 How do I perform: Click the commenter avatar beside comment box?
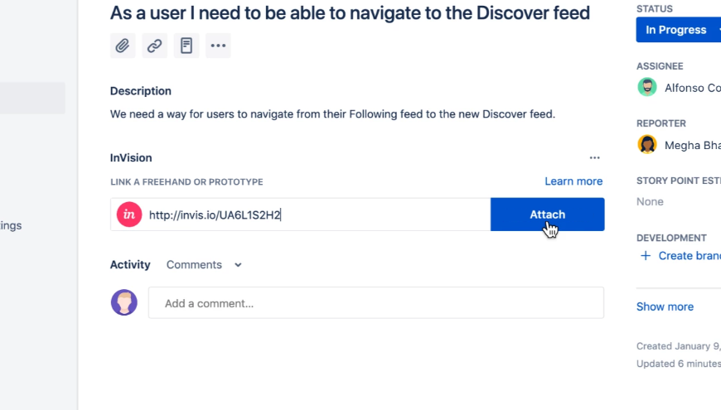(x=124, y=302)
